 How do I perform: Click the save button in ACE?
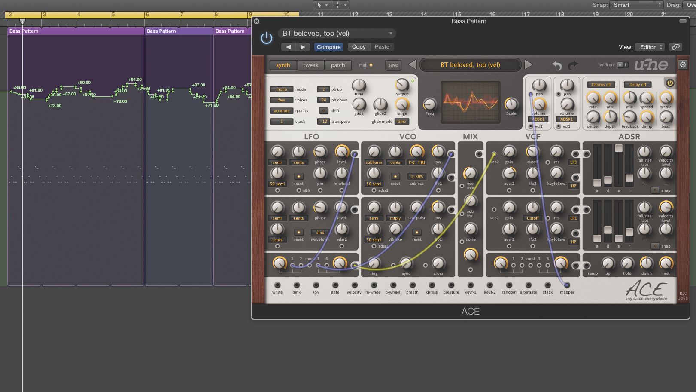[393, 65]
